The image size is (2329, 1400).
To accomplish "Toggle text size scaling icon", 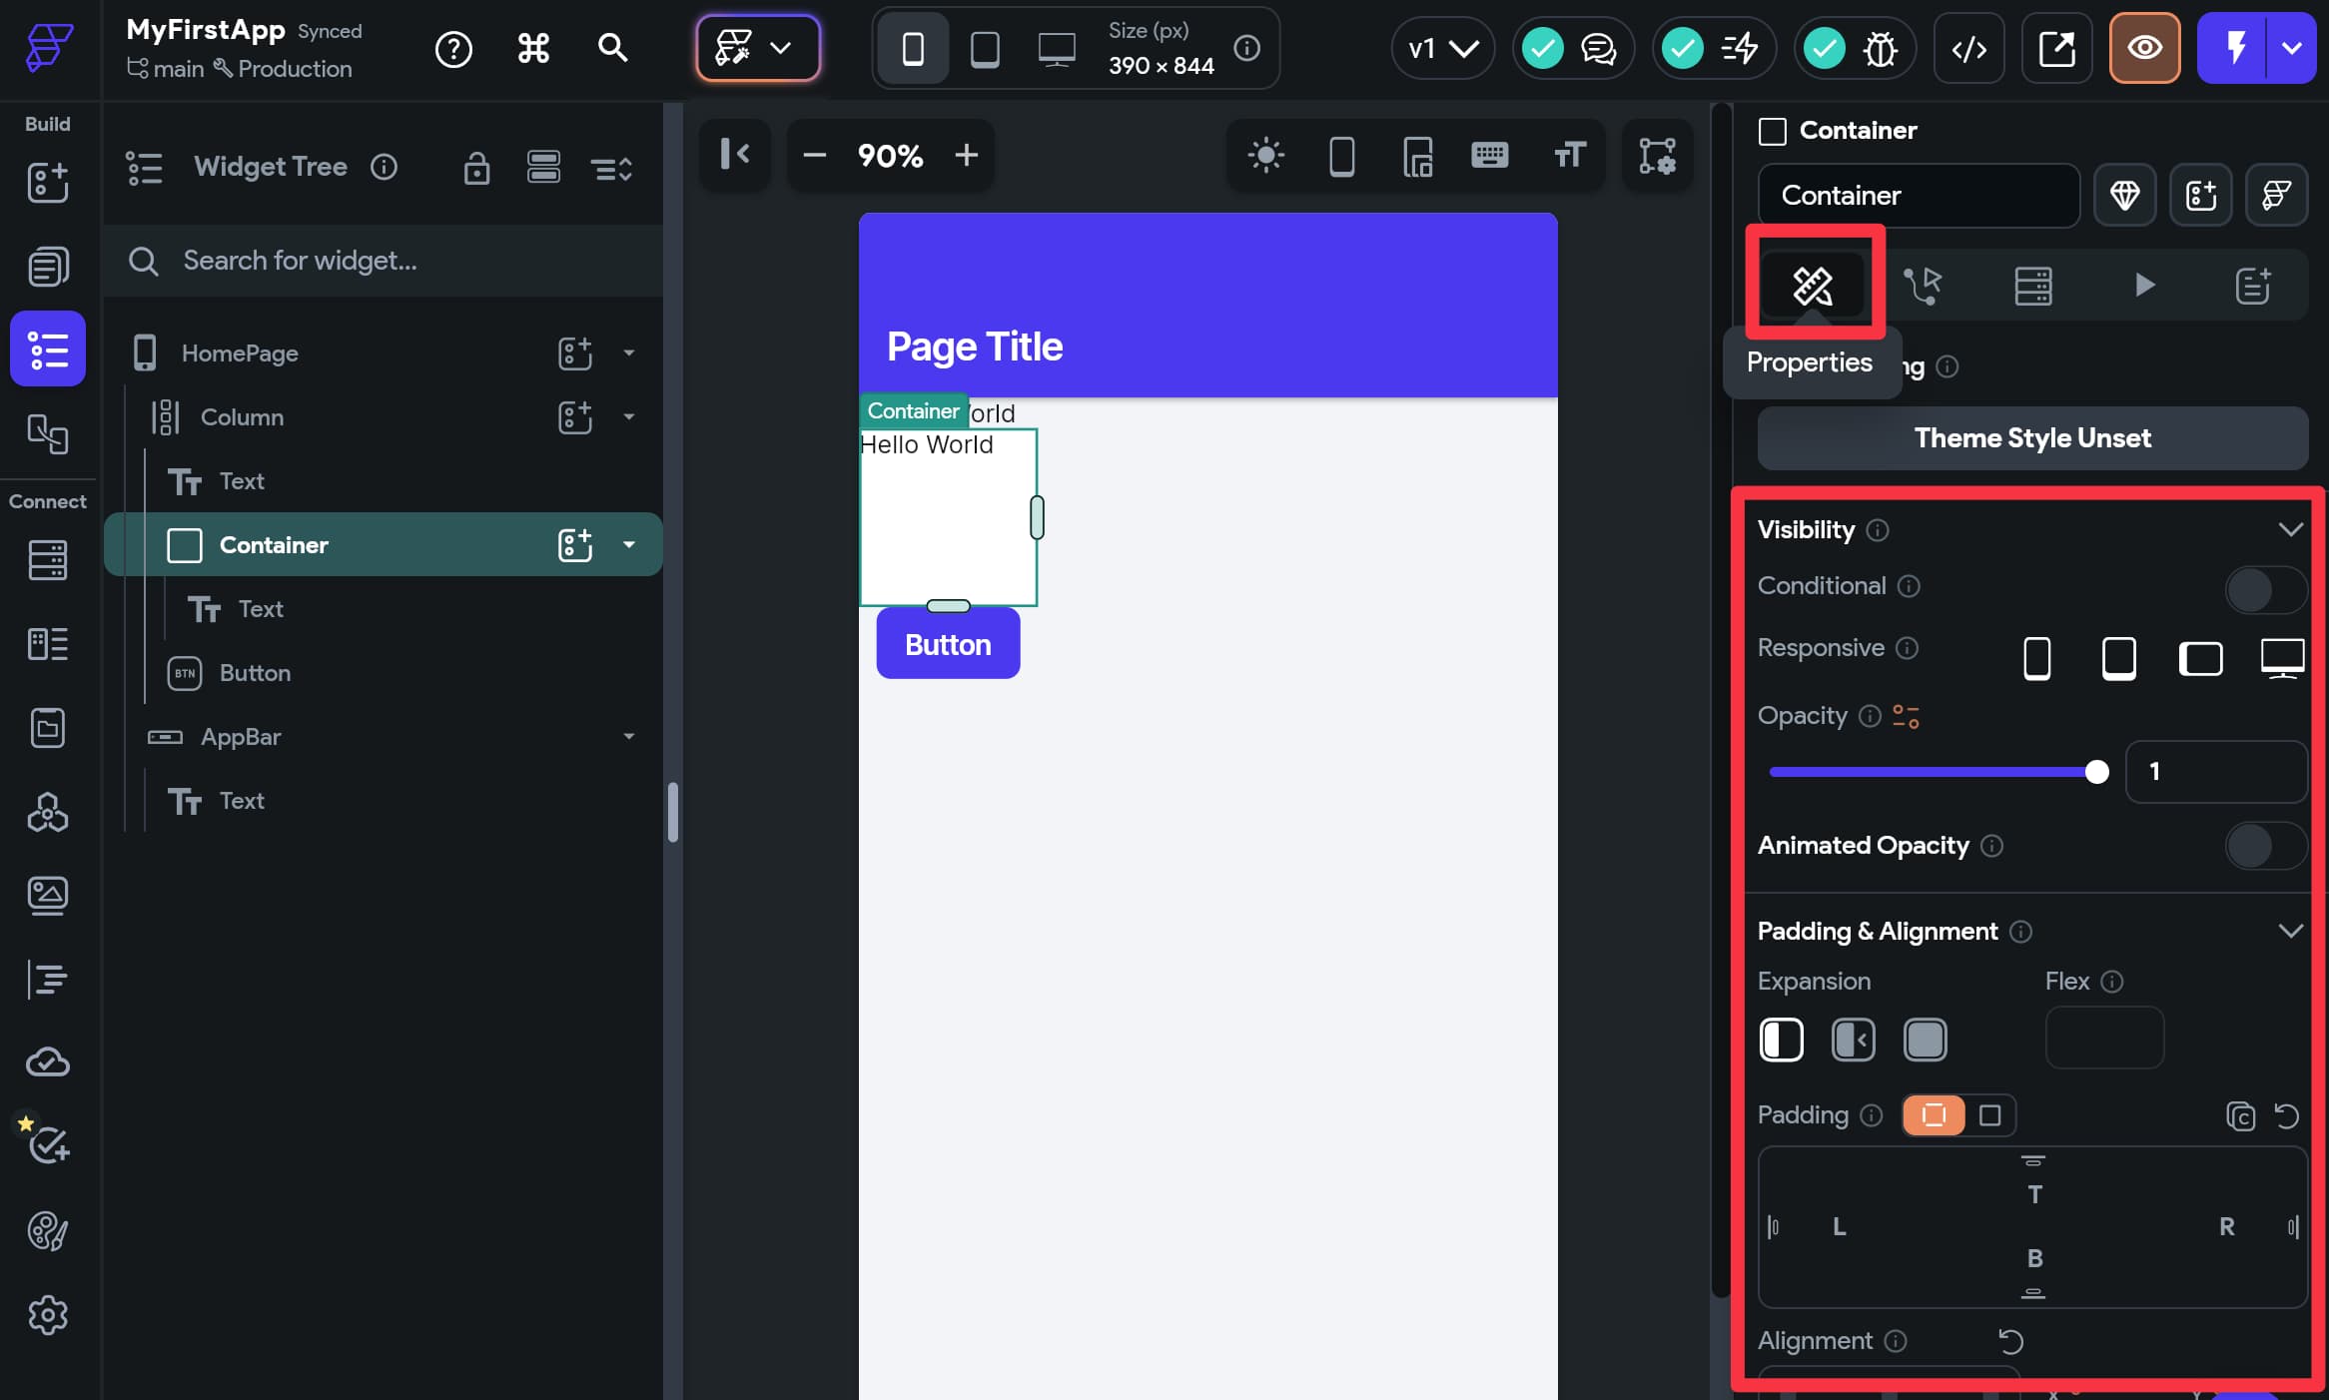I will (1569, 155).
